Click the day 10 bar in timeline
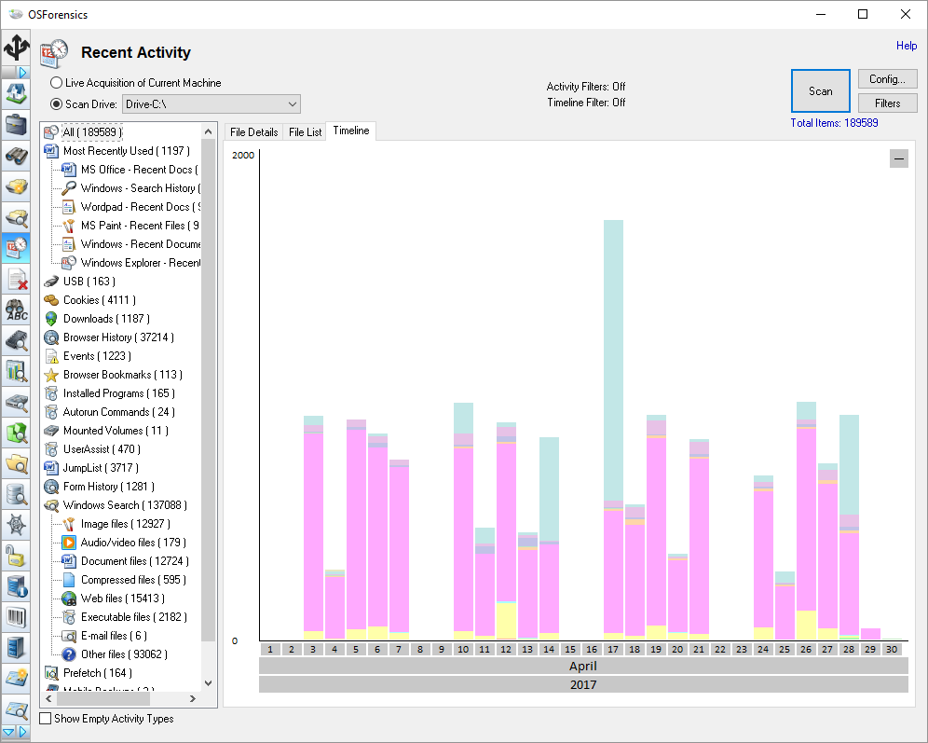 tap(463, 521)
